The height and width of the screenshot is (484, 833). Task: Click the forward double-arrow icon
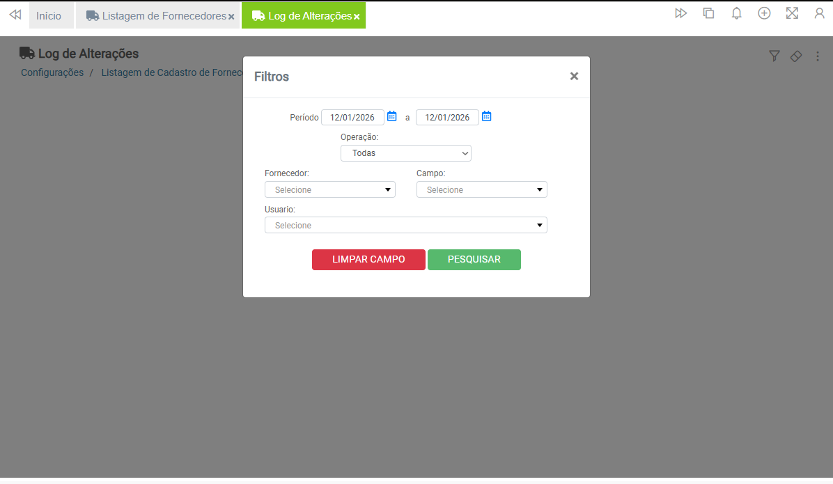[x=681, y=13]
